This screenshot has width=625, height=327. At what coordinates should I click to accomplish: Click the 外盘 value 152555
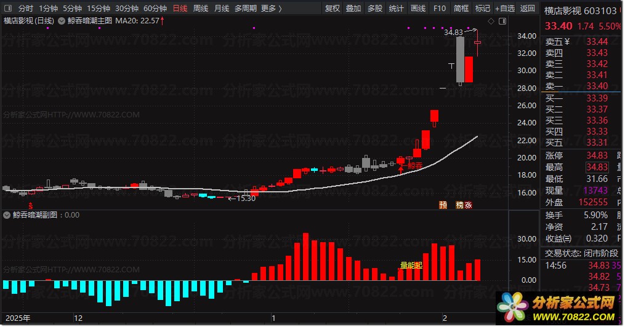click(593, 202)
